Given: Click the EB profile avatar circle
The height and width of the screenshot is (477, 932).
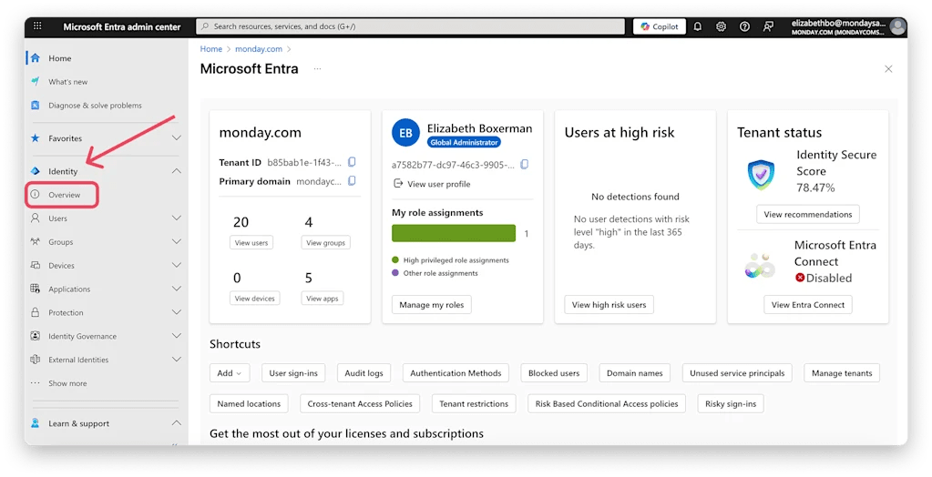Looking at the screenshot, I should pyautogui.click(x=406, y=133).
